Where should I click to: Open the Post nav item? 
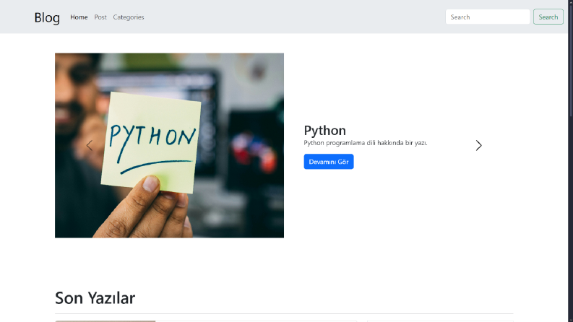100,17
